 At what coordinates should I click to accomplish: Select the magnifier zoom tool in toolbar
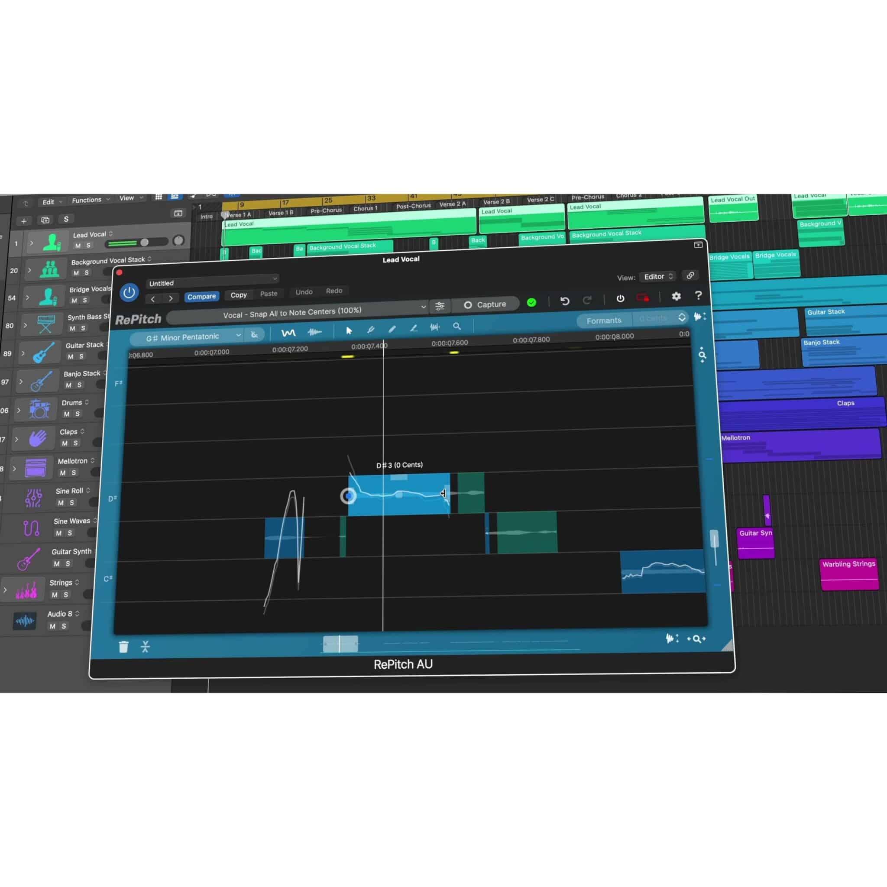pos(457,326)
